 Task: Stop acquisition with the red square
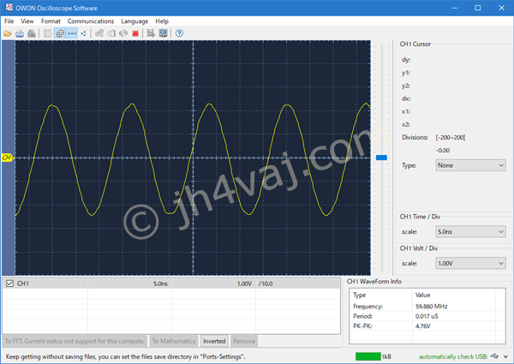tap(135, 33)
